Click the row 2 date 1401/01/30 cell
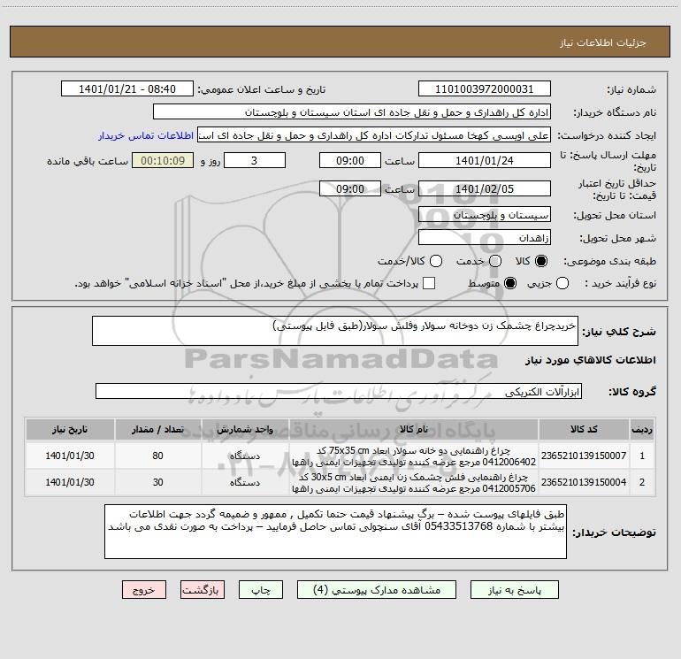Image resolution: width=681 pixels, height=659 pixels. click(x=70, y=482)
